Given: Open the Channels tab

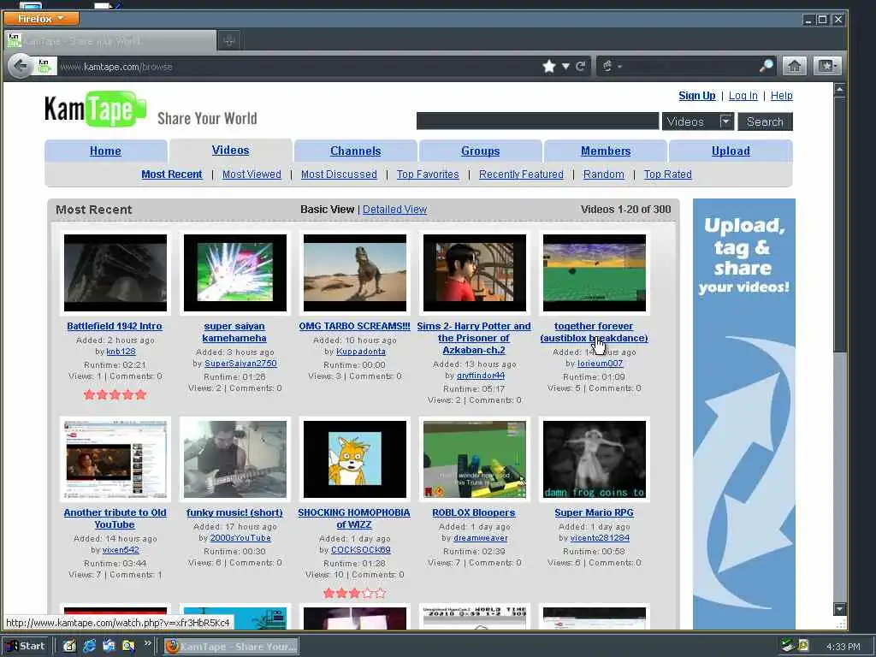Looking at the screenshot, I should 355,151.
